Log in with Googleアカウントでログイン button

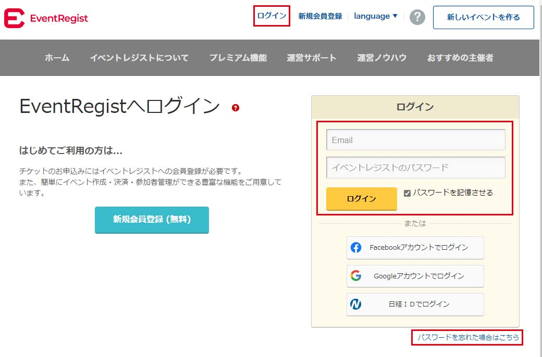(415, 276)
